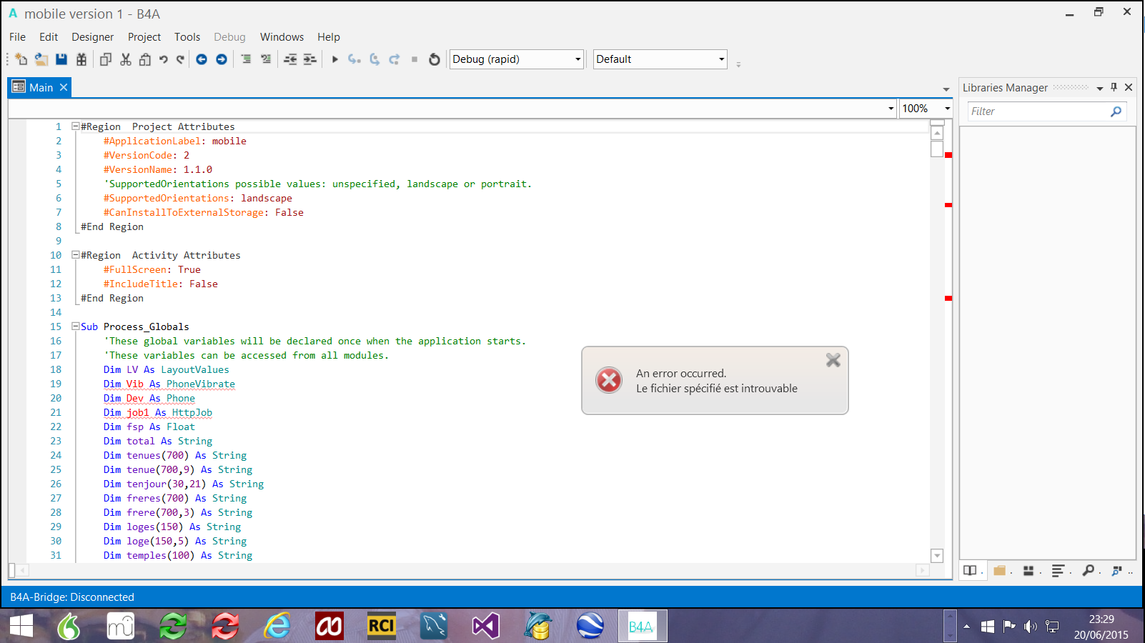
Task: Close the Main code tab
Action: pos(64,87)
